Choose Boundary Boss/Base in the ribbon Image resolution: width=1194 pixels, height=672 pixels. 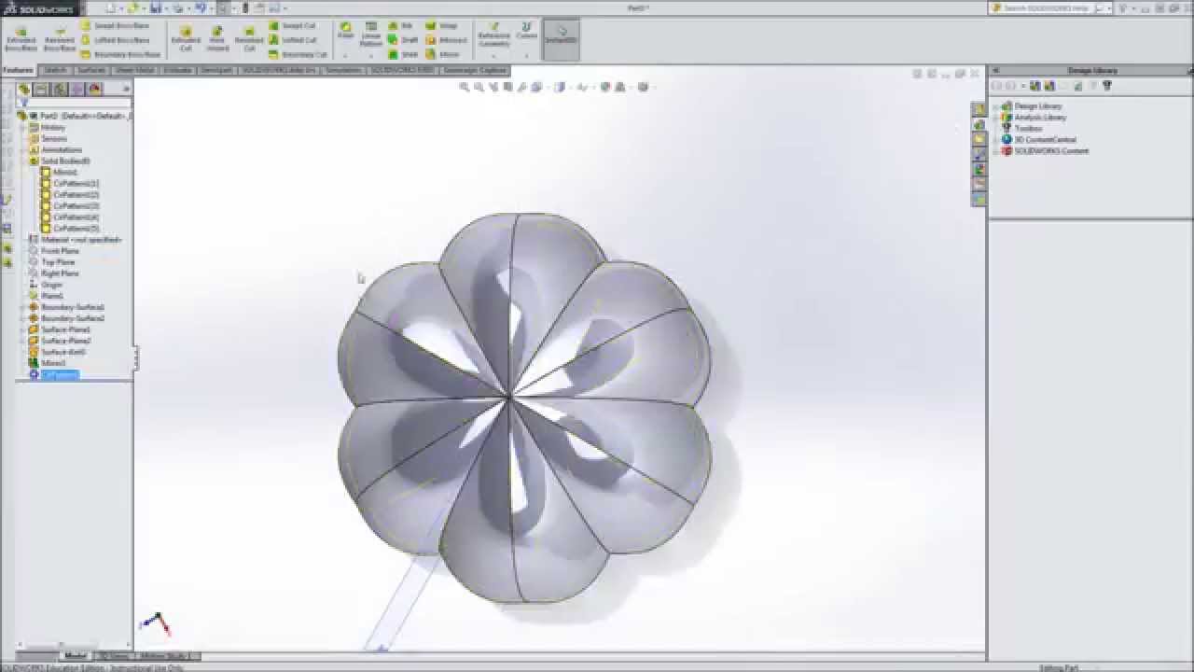tap(120, 54)
